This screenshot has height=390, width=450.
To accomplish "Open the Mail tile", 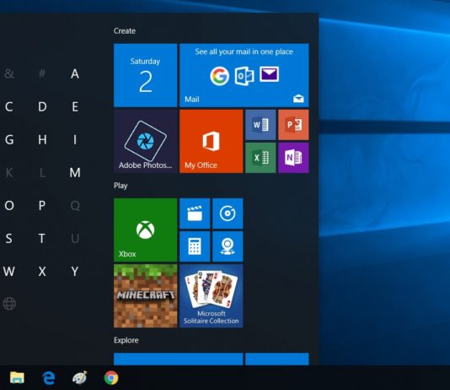I will click(244, 75).
